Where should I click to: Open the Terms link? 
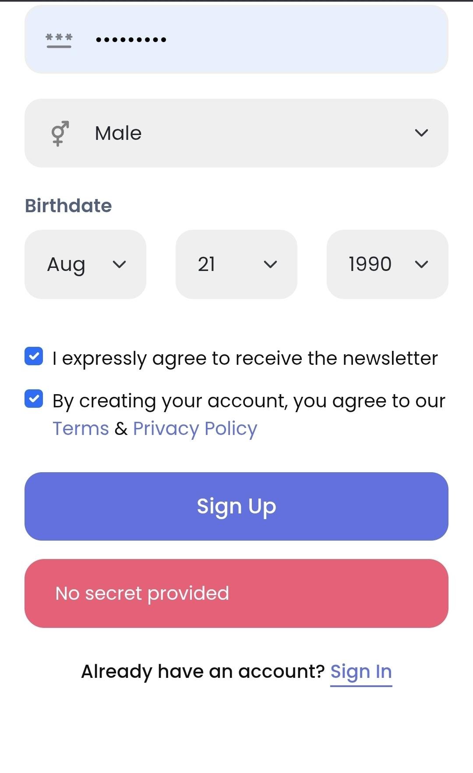pos(81,428)
